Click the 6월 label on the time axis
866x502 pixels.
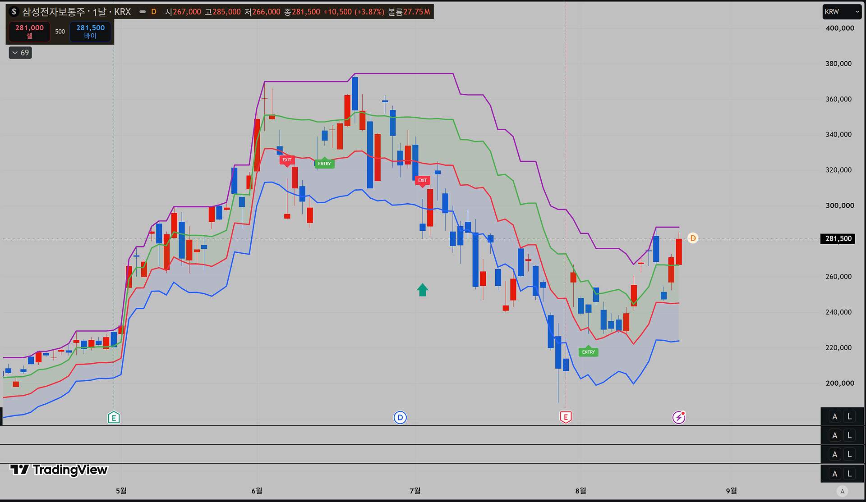pyautogui.click(x=257, y=491)
